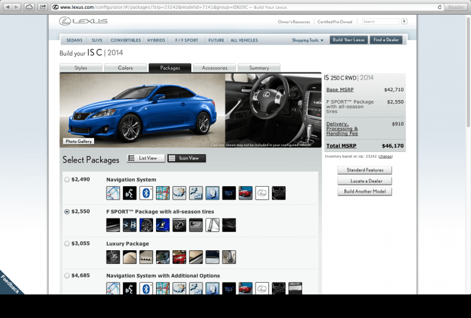Screen dimensions: 471x318
Task: Click the Lexus logo in header
Action: click(83, 21)
